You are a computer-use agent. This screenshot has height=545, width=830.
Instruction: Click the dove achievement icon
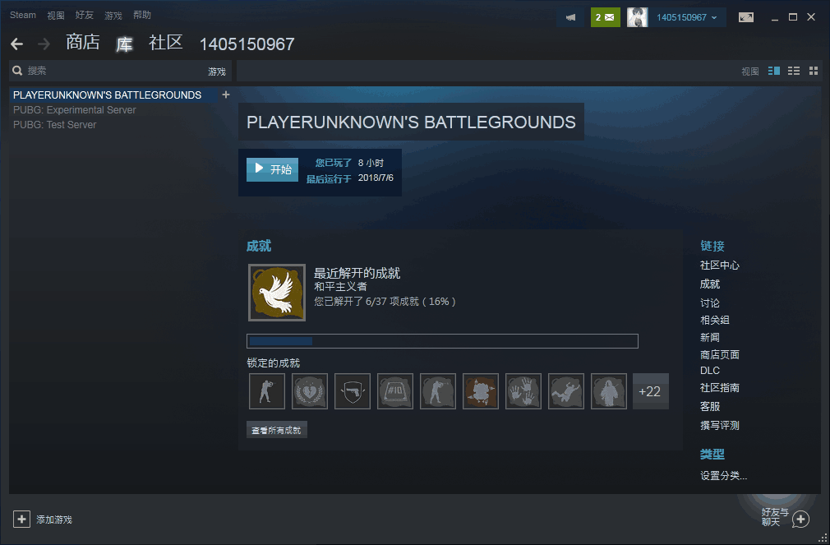coord(277,293)
